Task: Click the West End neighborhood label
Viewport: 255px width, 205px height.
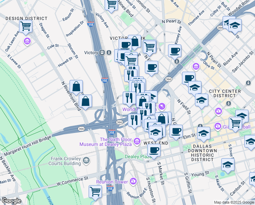Action: pos(156,142)
